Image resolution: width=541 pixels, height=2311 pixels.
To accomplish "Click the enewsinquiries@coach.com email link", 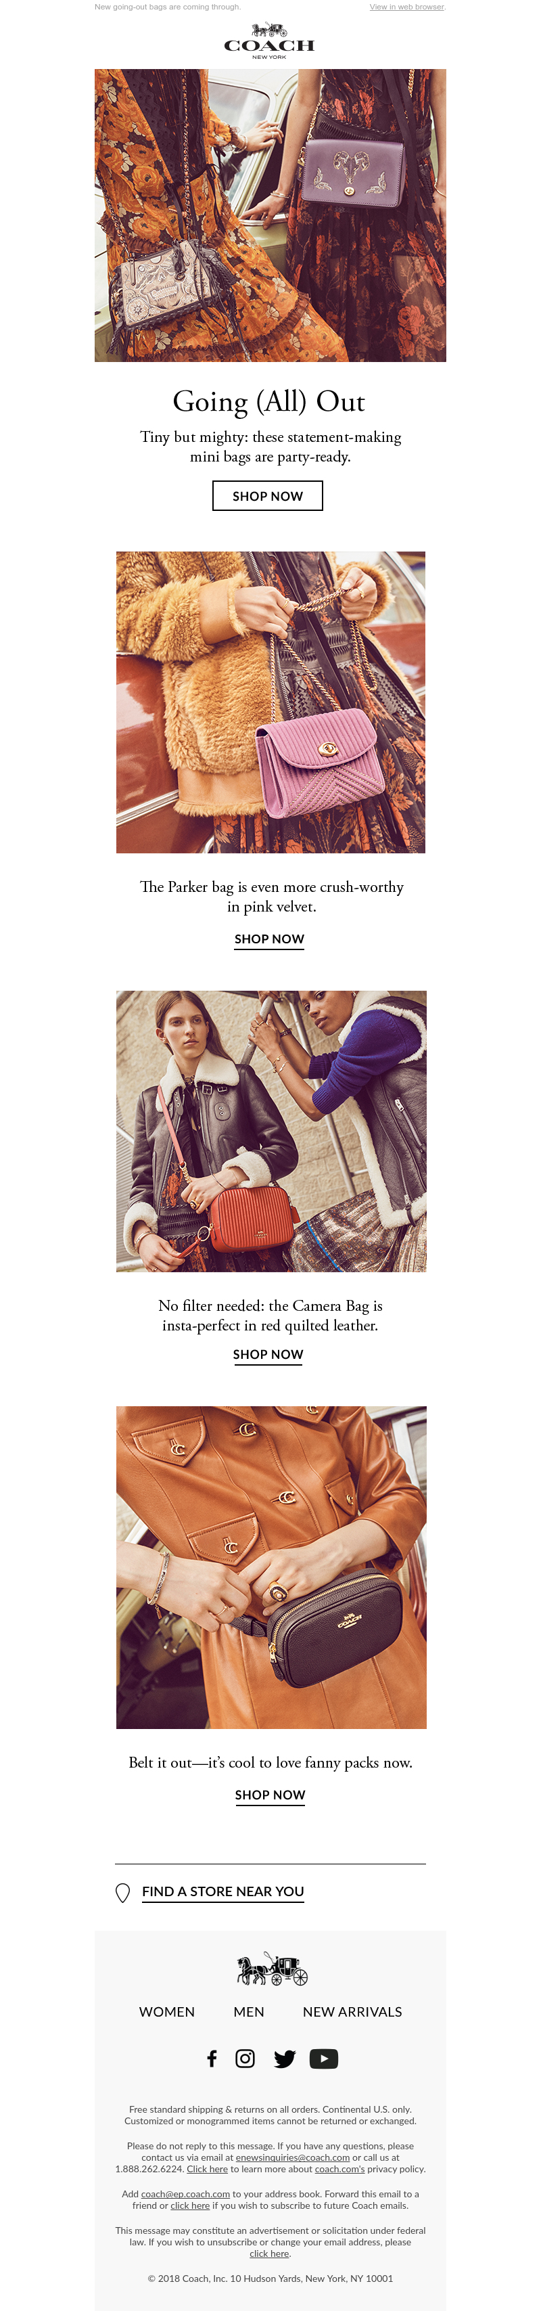I will (293, 2157).
